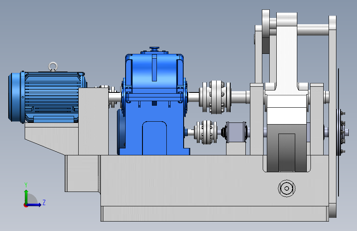Select the right vertical side plate
This screenshot has height=231, width=357.
tap(332, 116)
